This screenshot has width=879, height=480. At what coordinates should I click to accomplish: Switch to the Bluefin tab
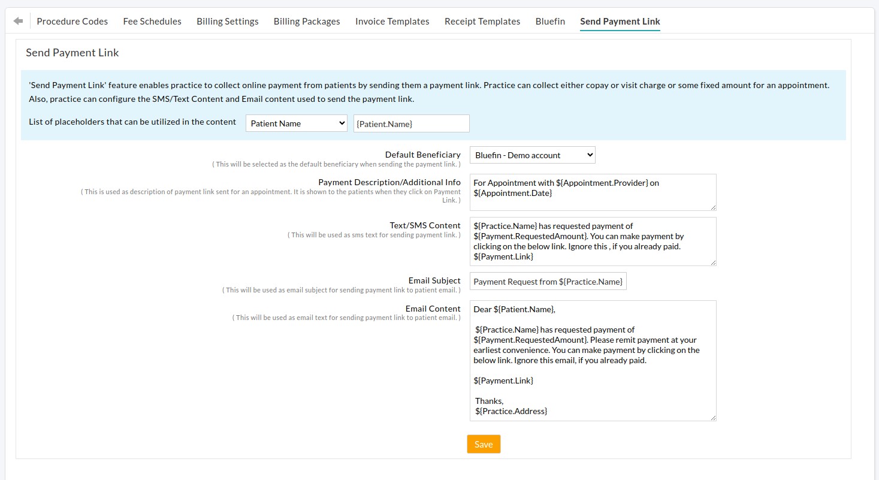point(550,22)
